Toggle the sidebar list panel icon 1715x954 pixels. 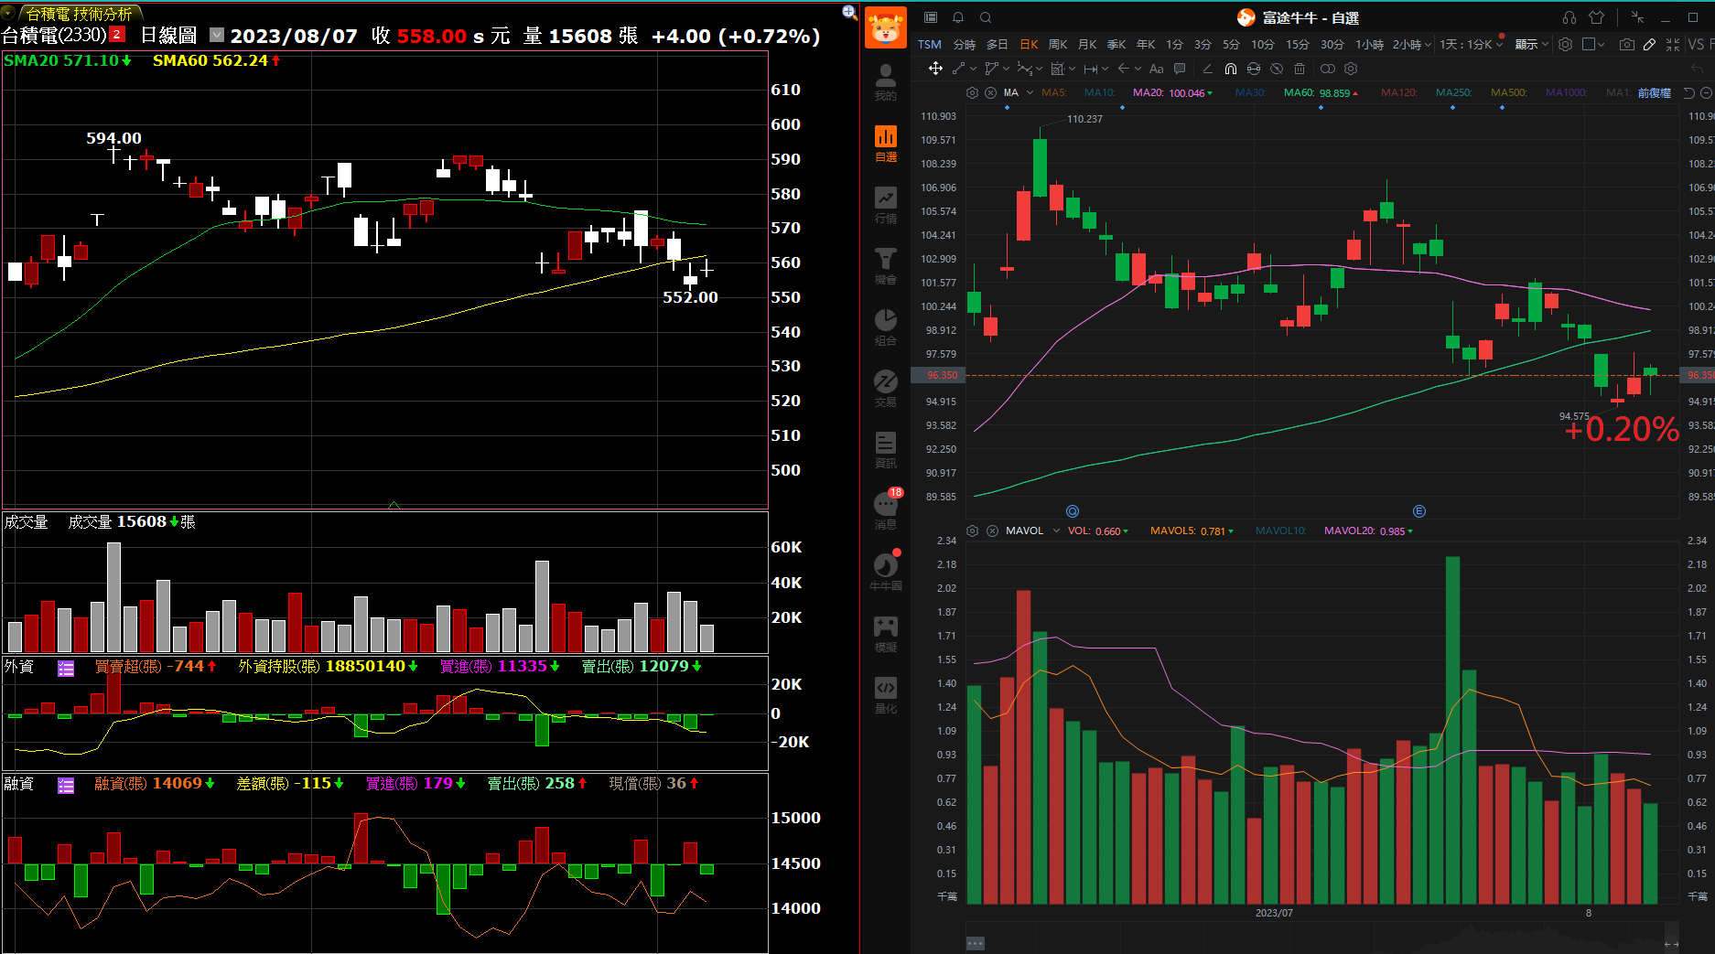[931, 17]
